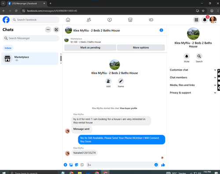220x174 pixels.
Task: Open the Friends icon in top navigation
Action: [x=89, y=20]
